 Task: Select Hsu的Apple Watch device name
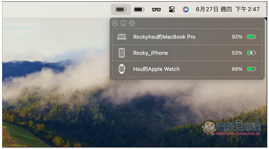[x=156, y=69]
